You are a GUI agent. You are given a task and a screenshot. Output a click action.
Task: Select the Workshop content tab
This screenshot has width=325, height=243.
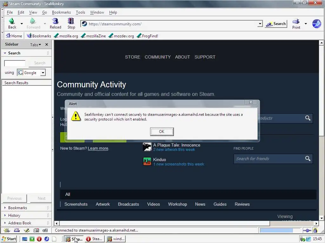click(177, 204)
